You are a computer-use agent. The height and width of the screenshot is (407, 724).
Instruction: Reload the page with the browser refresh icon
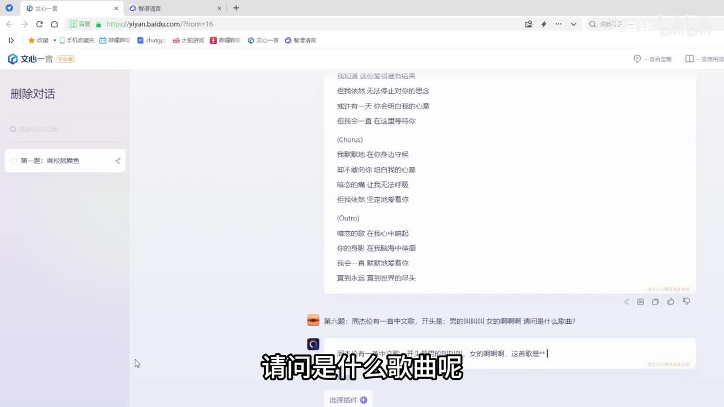coord(40,24)
